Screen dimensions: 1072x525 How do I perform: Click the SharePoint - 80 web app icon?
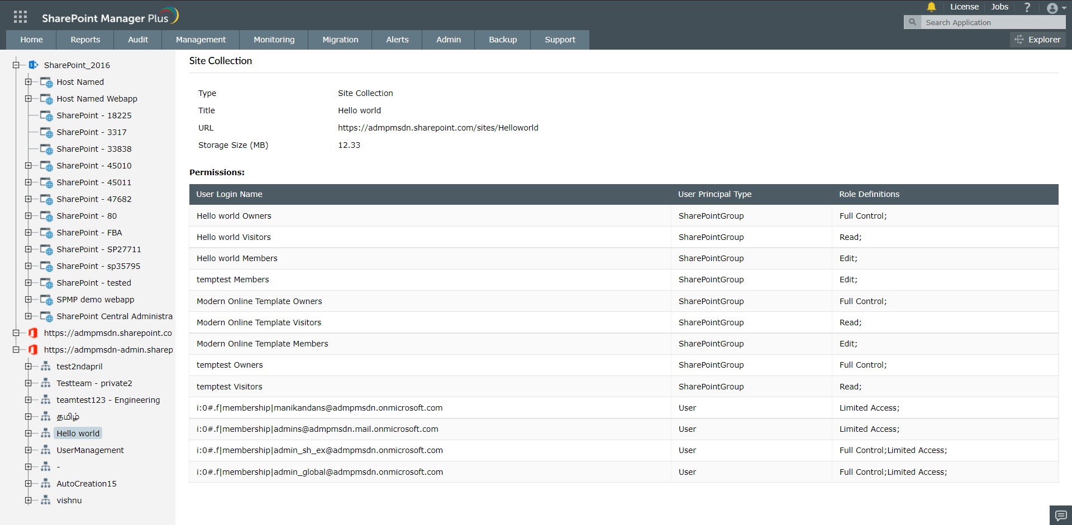point(46,216)
